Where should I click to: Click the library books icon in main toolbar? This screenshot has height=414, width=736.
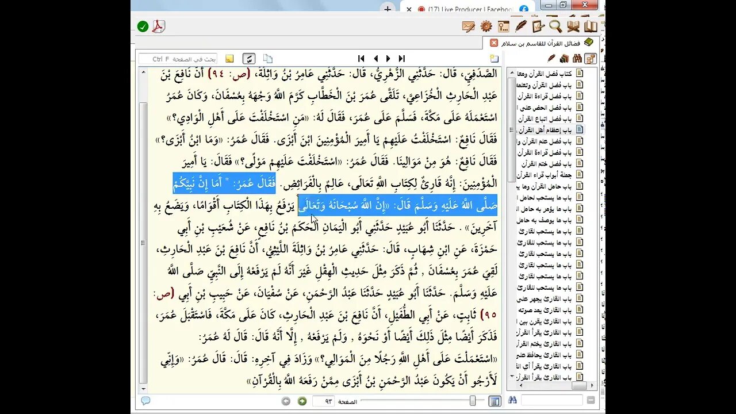pyautogui.click(x=591, y=26)
